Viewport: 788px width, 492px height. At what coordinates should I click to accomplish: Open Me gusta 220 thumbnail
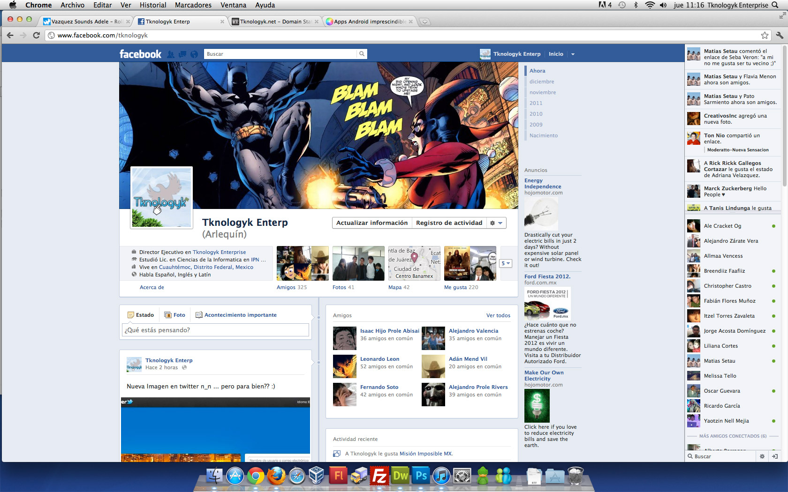click(470, 263)
